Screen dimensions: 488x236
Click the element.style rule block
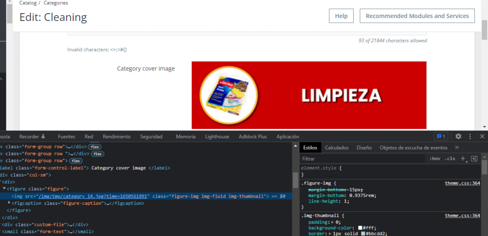tap(390, 171)
